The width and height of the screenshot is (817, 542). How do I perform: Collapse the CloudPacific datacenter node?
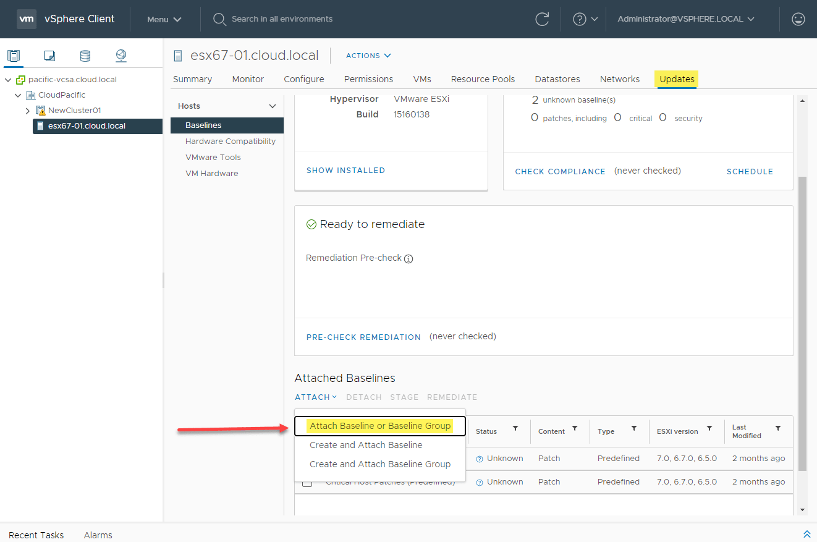pos(18,95)
